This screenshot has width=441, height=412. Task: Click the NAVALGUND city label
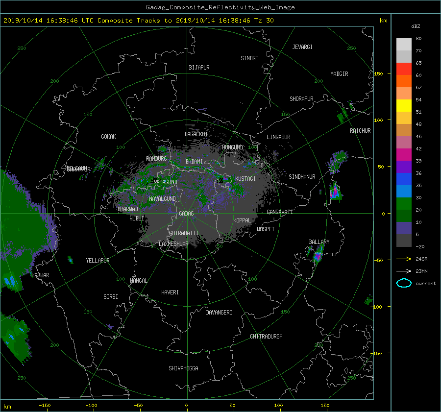point(162,199)
